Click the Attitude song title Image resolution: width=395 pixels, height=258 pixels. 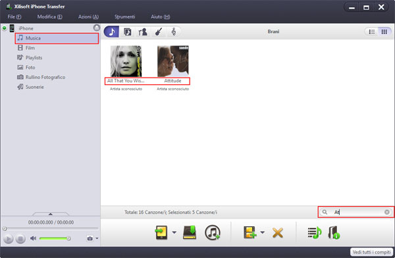click(172, 81)
